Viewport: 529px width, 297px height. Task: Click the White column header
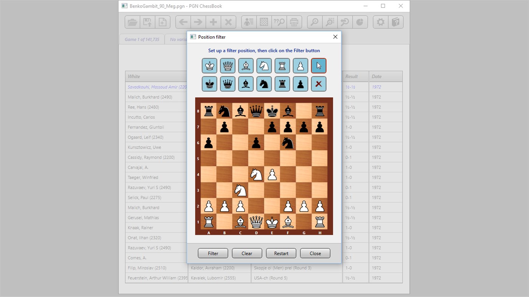click(133, 76)
